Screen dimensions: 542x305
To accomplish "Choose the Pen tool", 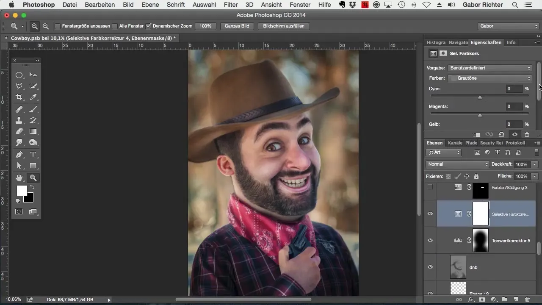I will 19,155.
